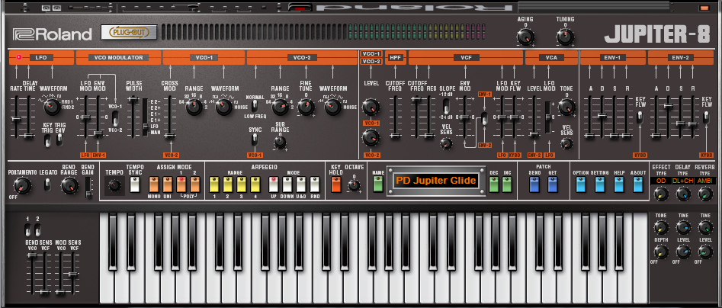Click the patch INC button

[x=507, y=184]
